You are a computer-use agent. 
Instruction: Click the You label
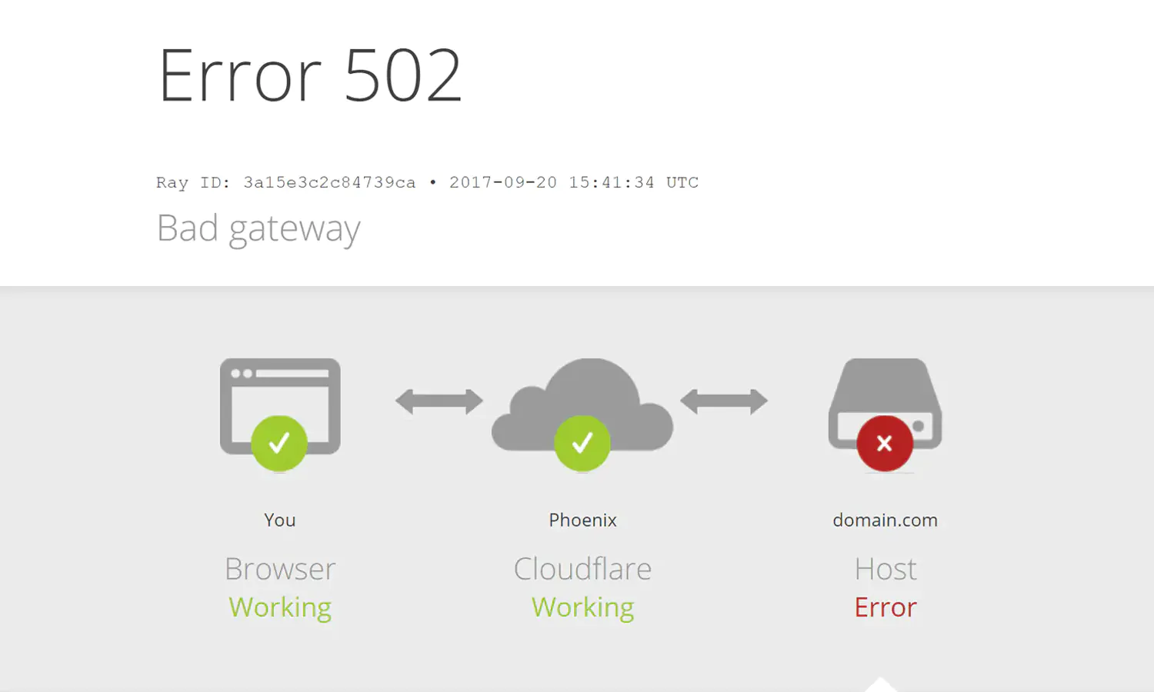[279, 520]
